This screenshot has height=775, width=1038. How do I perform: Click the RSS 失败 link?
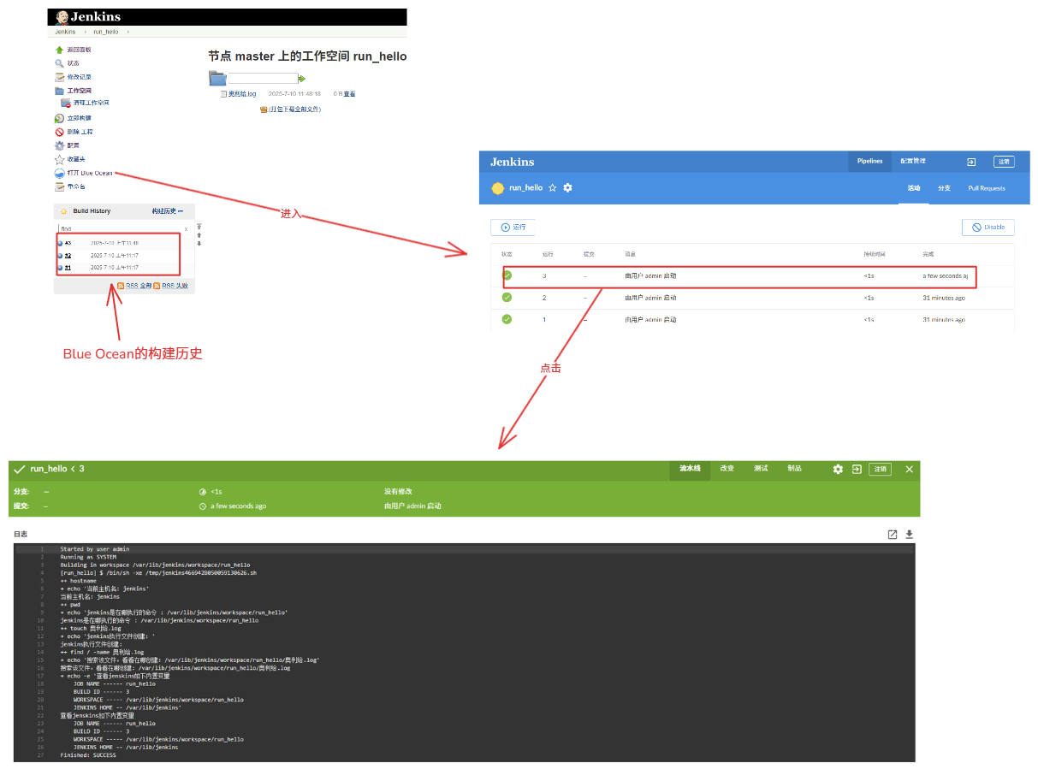174,286
